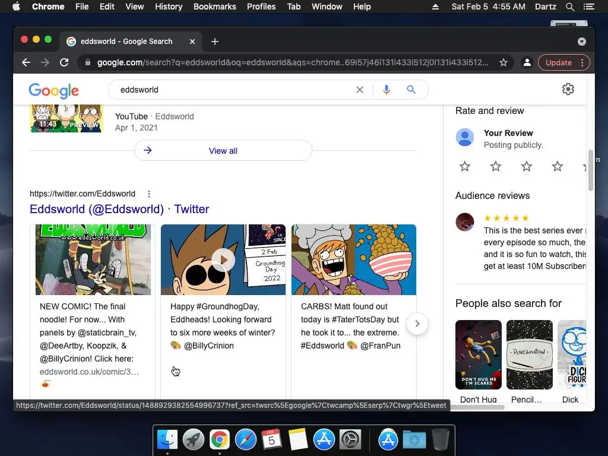This screenshot has height=456, width=608.
Task: Open Calendar from the Dock
Action: point(271,440)
